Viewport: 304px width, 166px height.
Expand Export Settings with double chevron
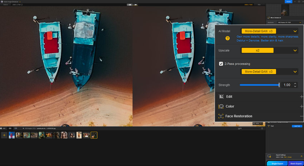pyautogui.click(x=301, y=156)
